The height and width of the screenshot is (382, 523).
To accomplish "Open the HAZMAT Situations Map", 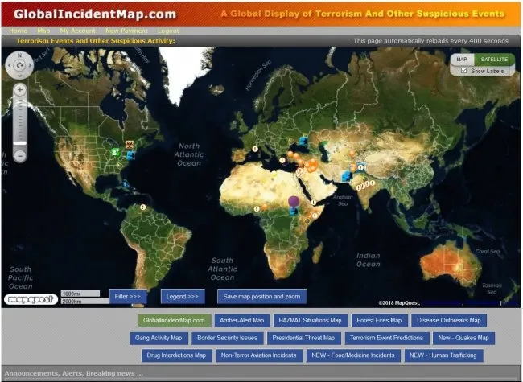I will 311,320.
